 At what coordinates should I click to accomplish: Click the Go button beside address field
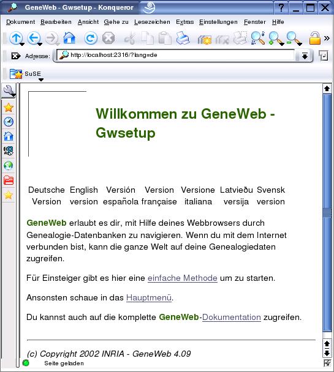click(323, 56)
